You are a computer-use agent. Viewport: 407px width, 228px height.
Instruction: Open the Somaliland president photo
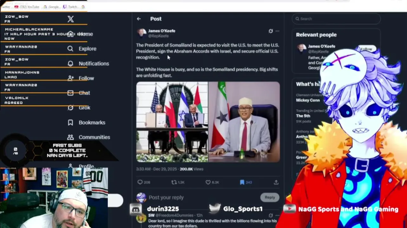click(x=244, y=122)
